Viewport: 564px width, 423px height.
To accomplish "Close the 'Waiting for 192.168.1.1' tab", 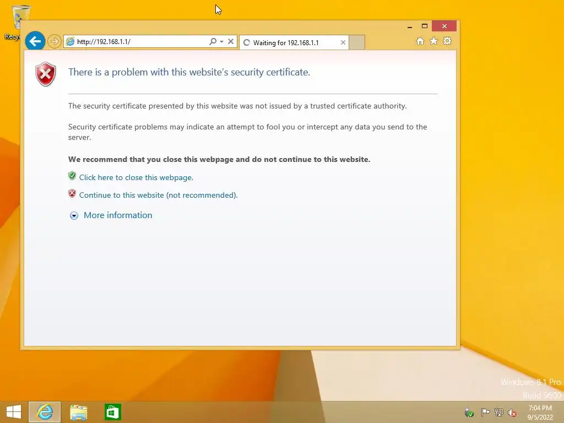I will point(343,43).
